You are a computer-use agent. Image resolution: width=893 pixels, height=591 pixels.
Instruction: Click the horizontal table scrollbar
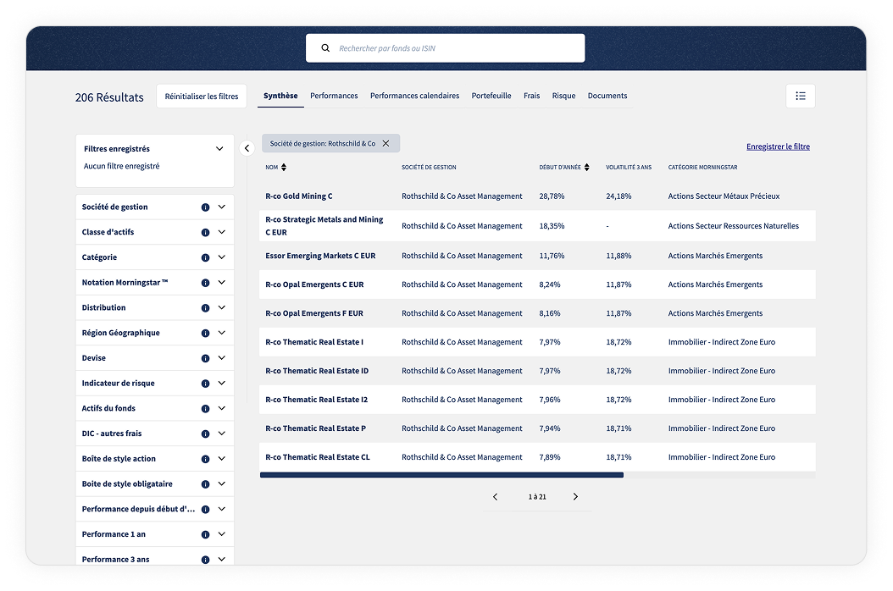tap(441, 475)
